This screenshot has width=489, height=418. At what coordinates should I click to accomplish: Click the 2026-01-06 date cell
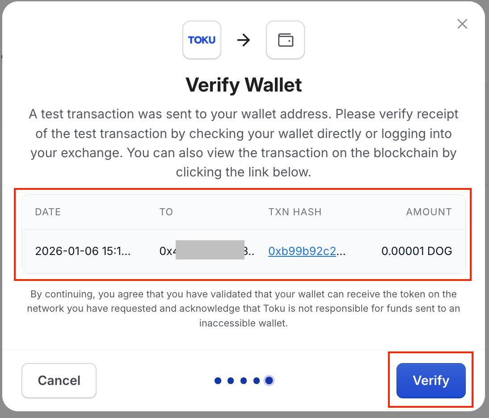click(83, 251)
